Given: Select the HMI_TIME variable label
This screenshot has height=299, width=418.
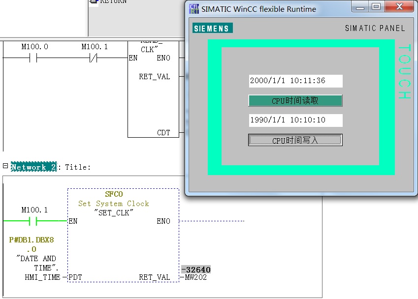Looking at the screenshot, I should click(42, 277).
